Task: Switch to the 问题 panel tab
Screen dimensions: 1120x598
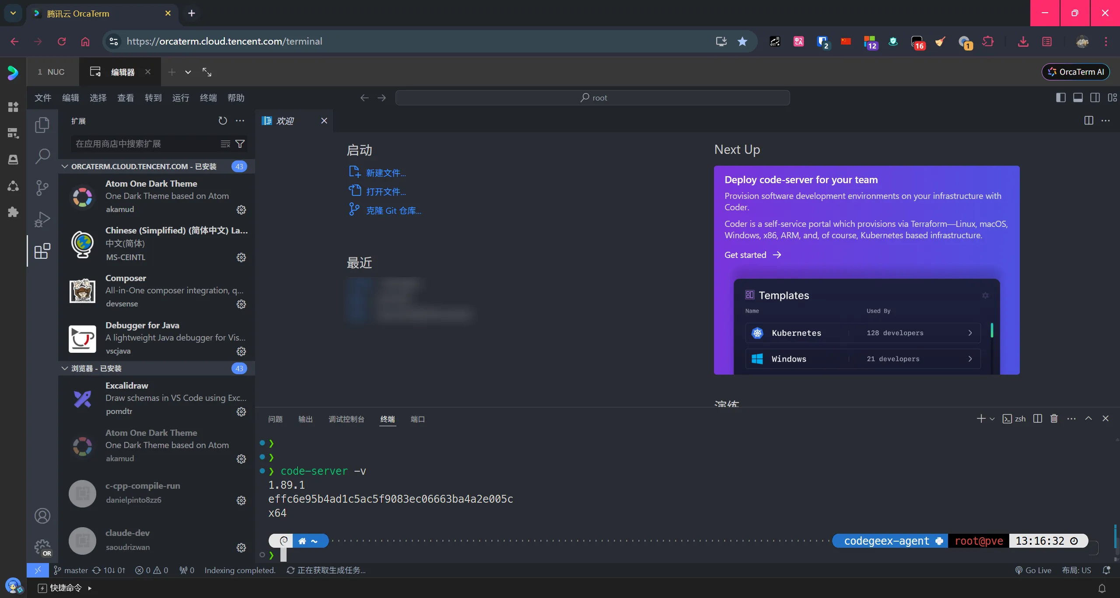Action: pyautogui.click(x=275, y=419)
